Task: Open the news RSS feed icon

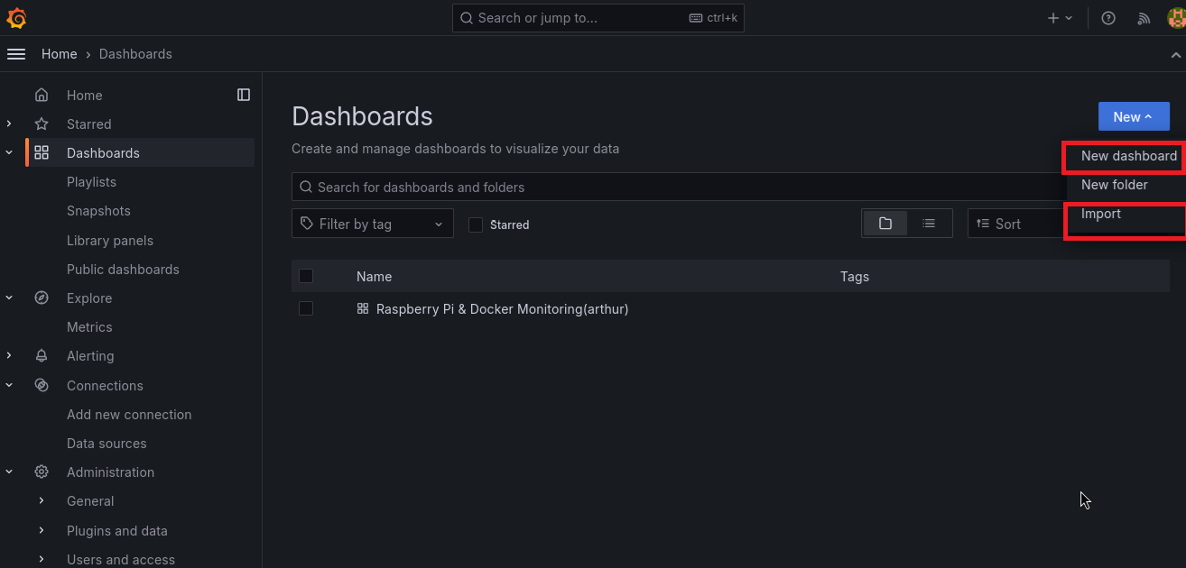Action: point(1144,18)
